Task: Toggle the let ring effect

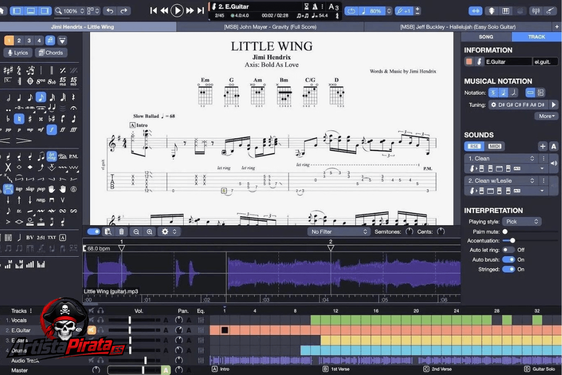Action: 52,156
